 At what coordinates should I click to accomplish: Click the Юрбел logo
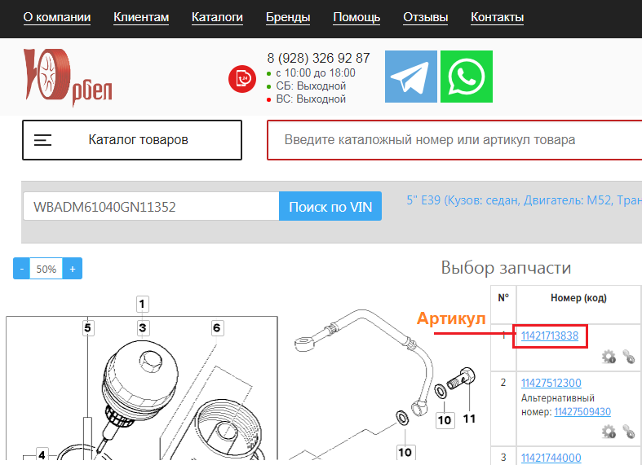pyautogui.click(x=68, y=77)
